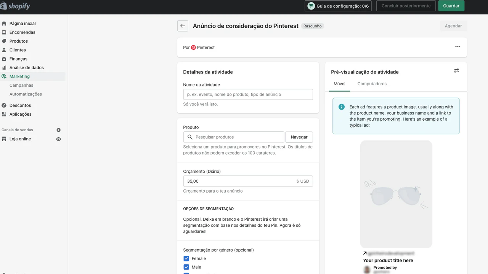This screenshot has width=488, height=274.
Task: Open the three-dots more actions menu
Action: pyautogui.click(x=457, y=47)
